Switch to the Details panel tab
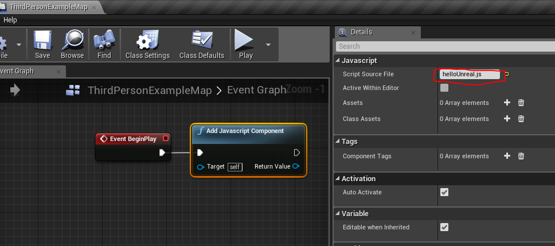 point(361,32)
